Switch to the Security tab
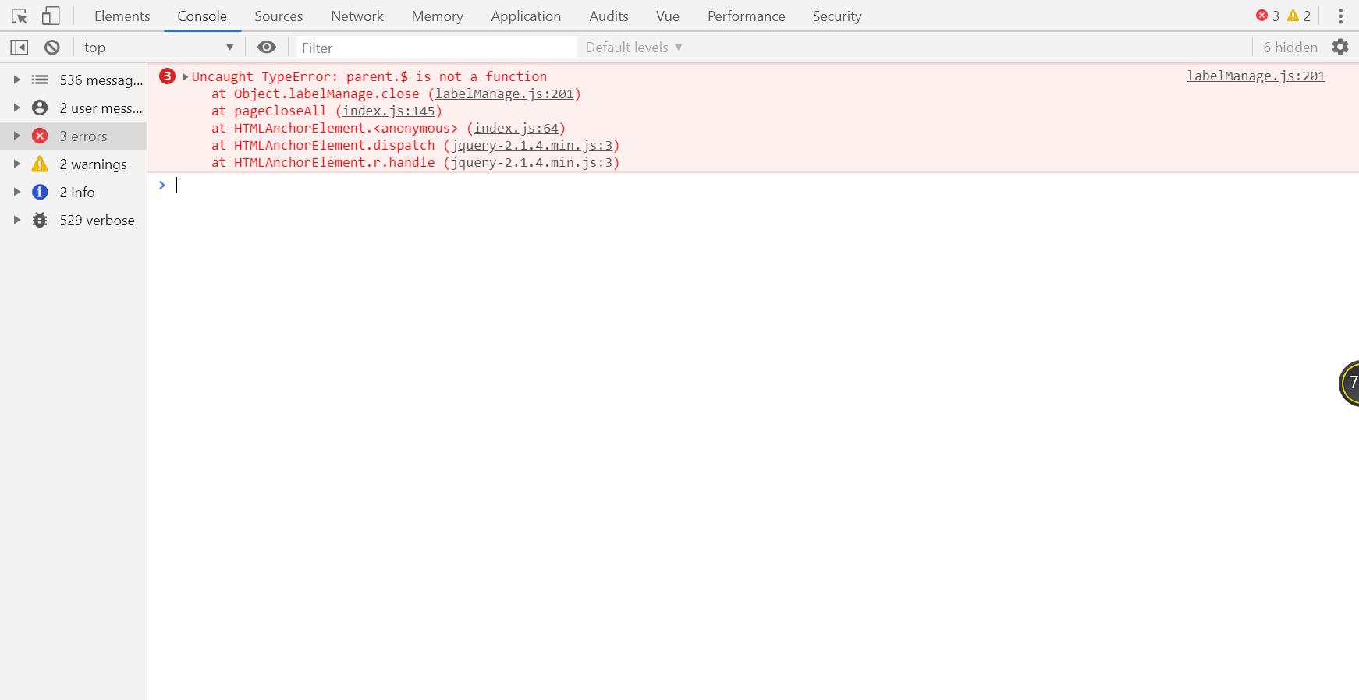1359x700 pixels. coord(837,16)
